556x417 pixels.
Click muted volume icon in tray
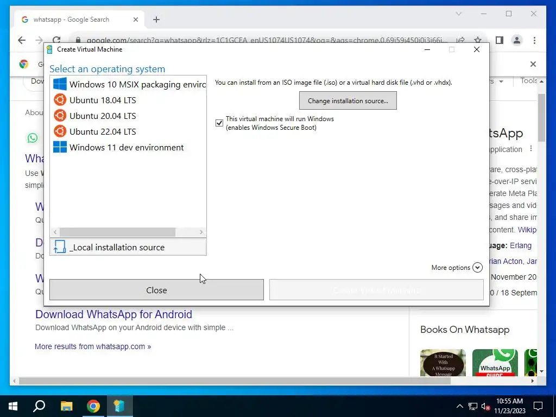point(486,406)
